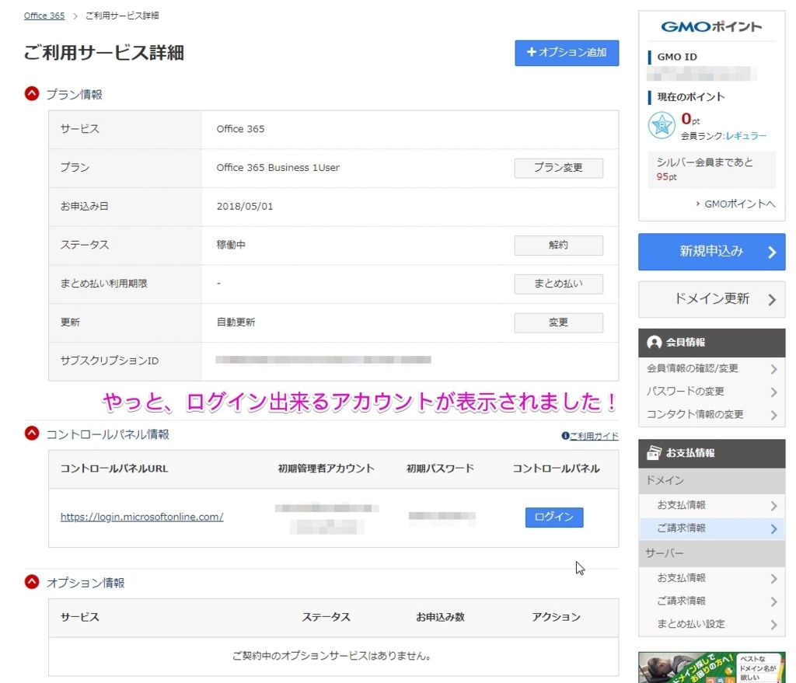This screenshot has width=796, height=683.
Task: Select the 稼働中 status value
Action: coord(231,245)
